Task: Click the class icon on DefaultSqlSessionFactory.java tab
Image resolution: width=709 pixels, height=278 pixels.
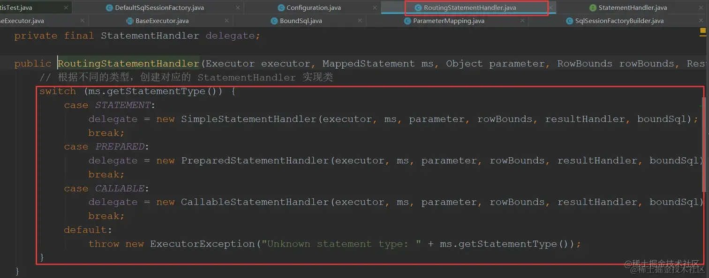Action: (109, 7)
